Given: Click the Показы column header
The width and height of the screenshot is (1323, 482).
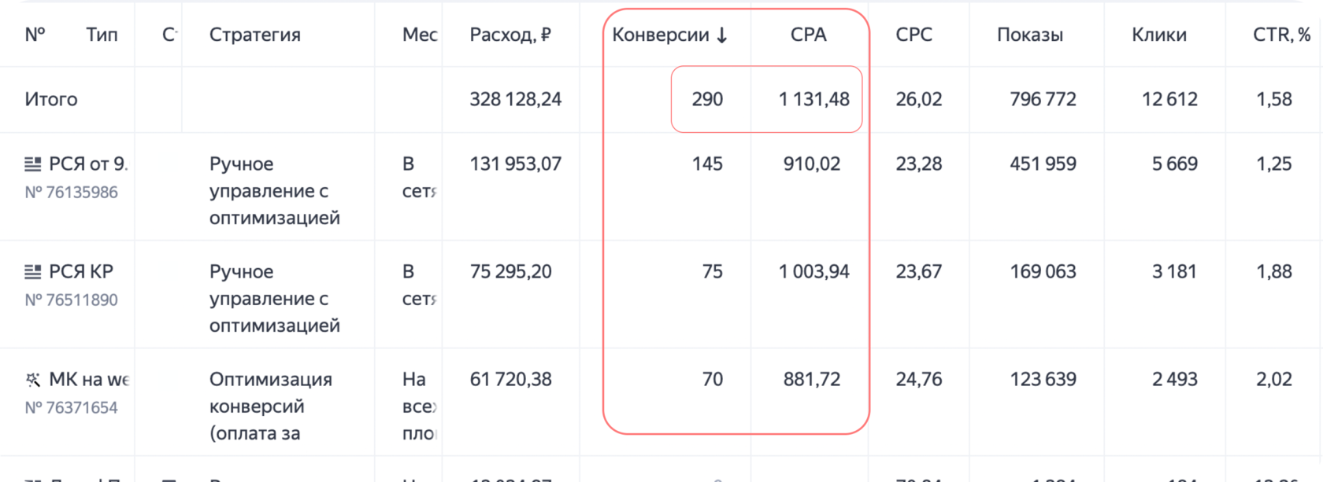Looking at the screenshot, I should [1029, 35].
